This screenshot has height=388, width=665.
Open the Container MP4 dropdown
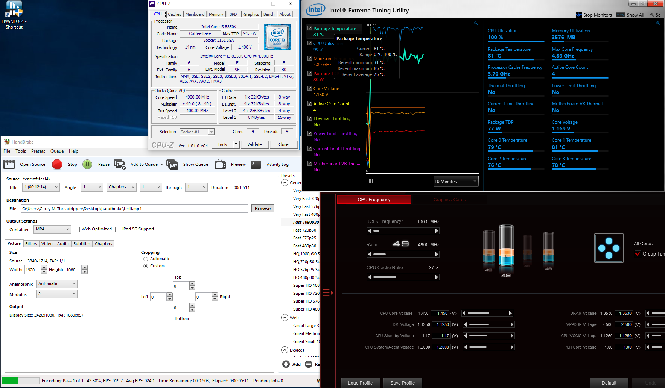pos(52,229)
